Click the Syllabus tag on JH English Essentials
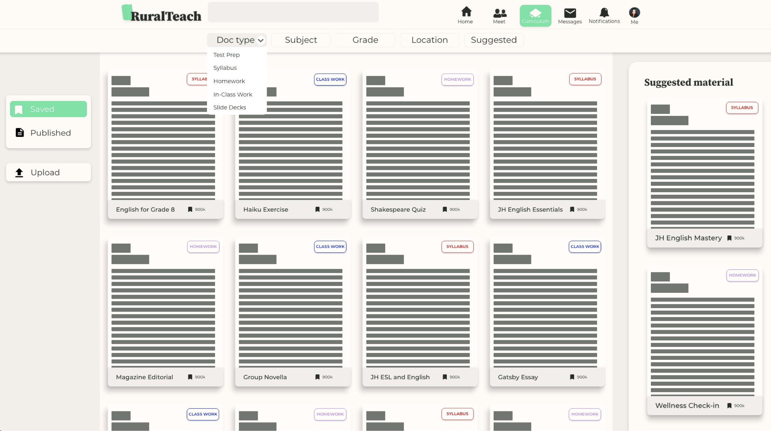This screenshot has width=771, height=431. tap(585, 79)
